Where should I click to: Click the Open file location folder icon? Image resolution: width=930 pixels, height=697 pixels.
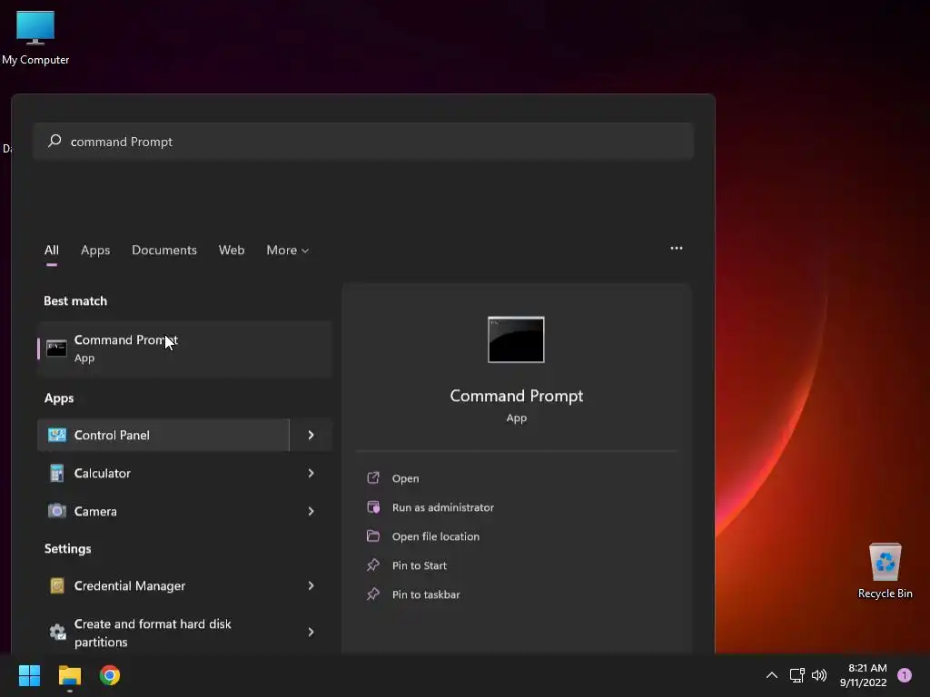373,535
